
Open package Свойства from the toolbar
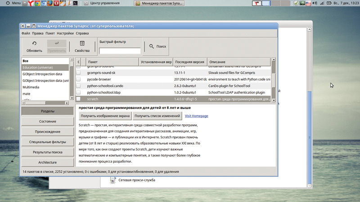pyautogui.click(x=82, y=44)
